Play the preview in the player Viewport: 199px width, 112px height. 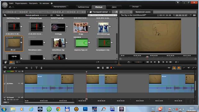pos(159,62)
